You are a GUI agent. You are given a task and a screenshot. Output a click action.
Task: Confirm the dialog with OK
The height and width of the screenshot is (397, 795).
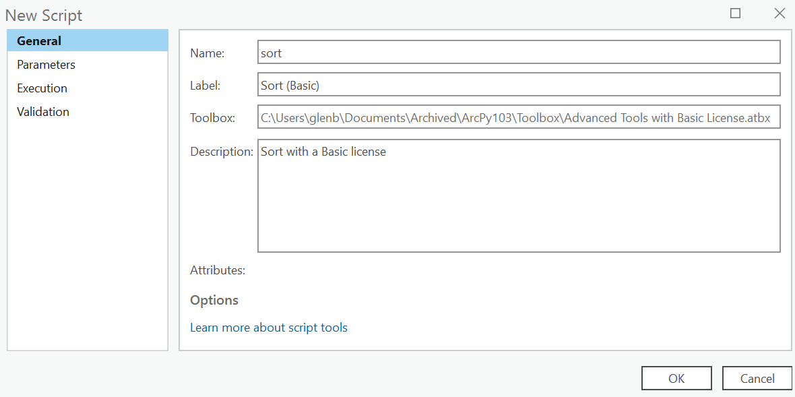676,378
